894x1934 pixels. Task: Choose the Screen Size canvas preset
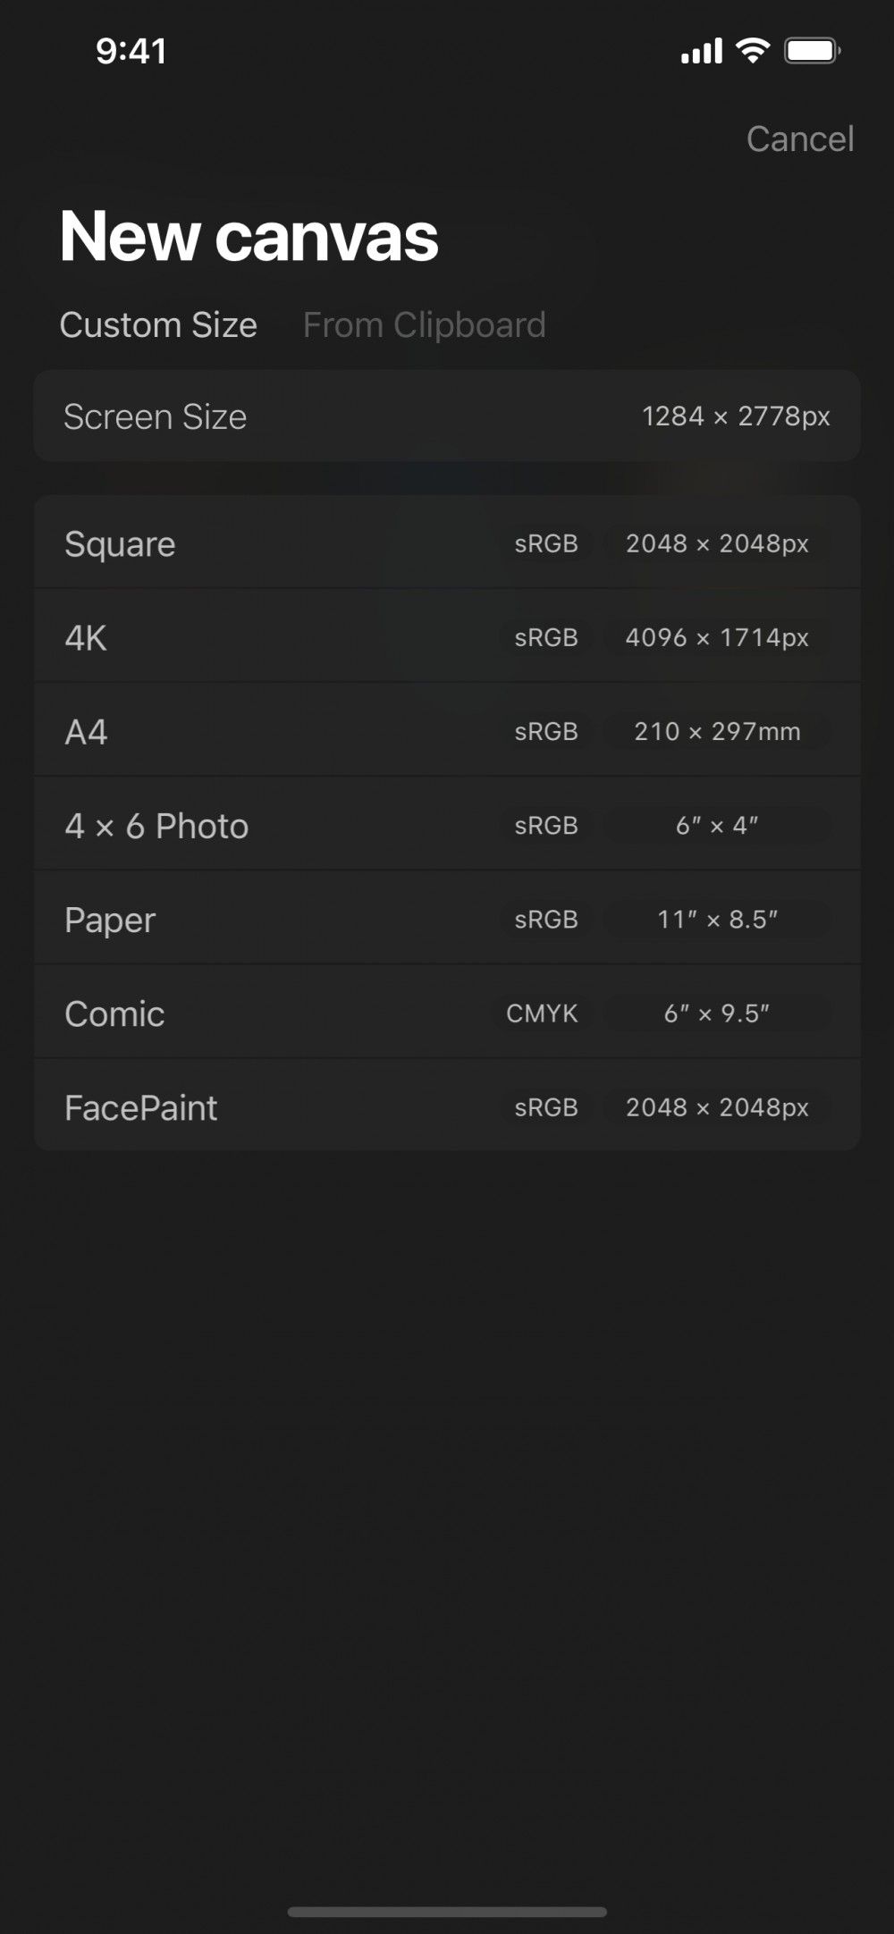pyautogui.click(x=447, y=416)
